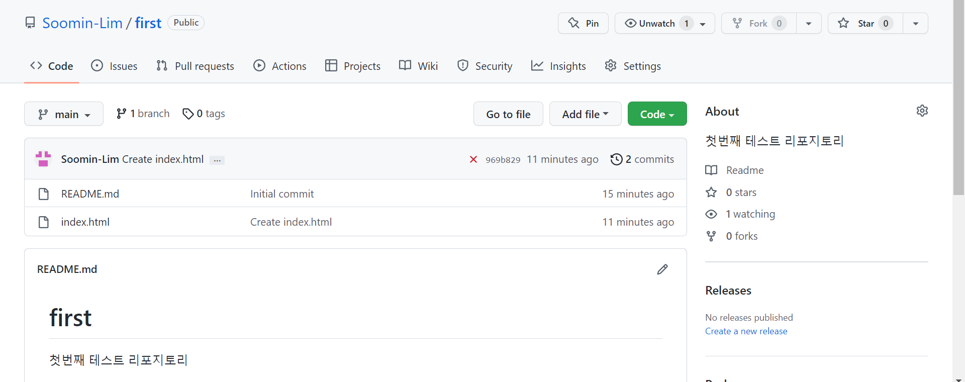Click the Public visibility badge
Screen dimensions: 965x382
click(186, 23)
